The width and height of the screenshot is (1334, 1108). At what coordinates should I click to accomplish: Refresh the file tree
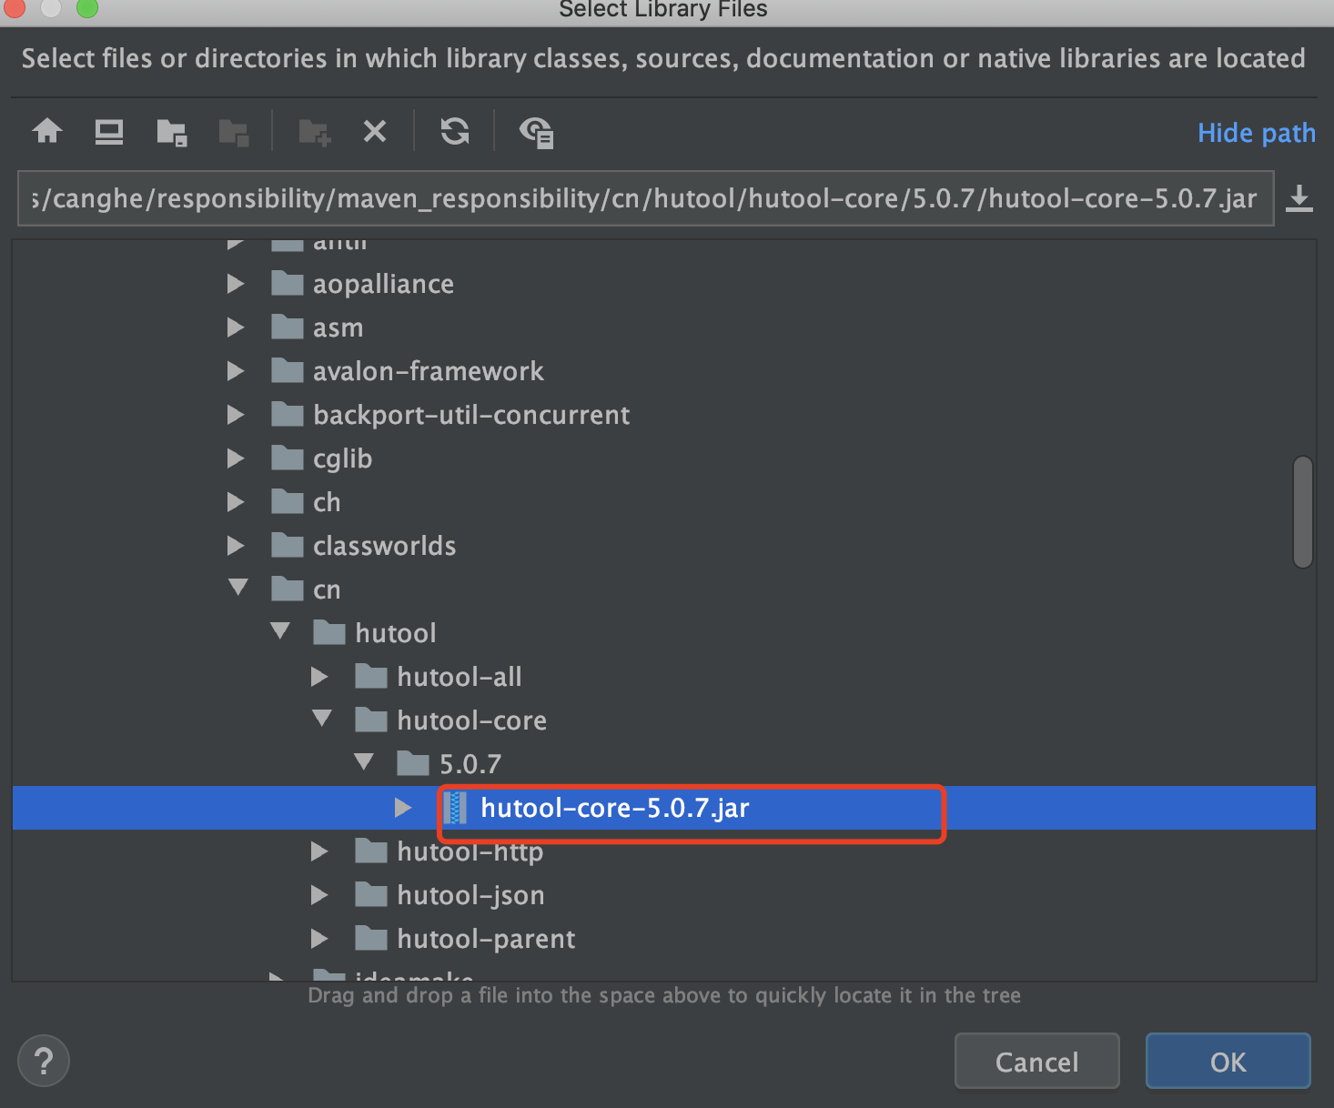point(455,132)
